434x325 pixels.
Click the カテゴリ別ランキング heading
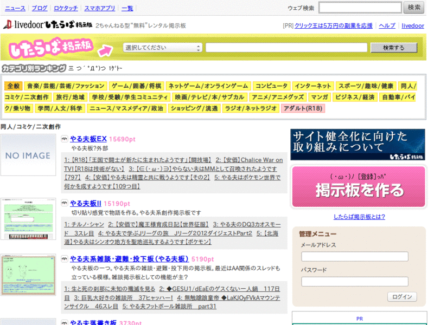click(34, 68)
